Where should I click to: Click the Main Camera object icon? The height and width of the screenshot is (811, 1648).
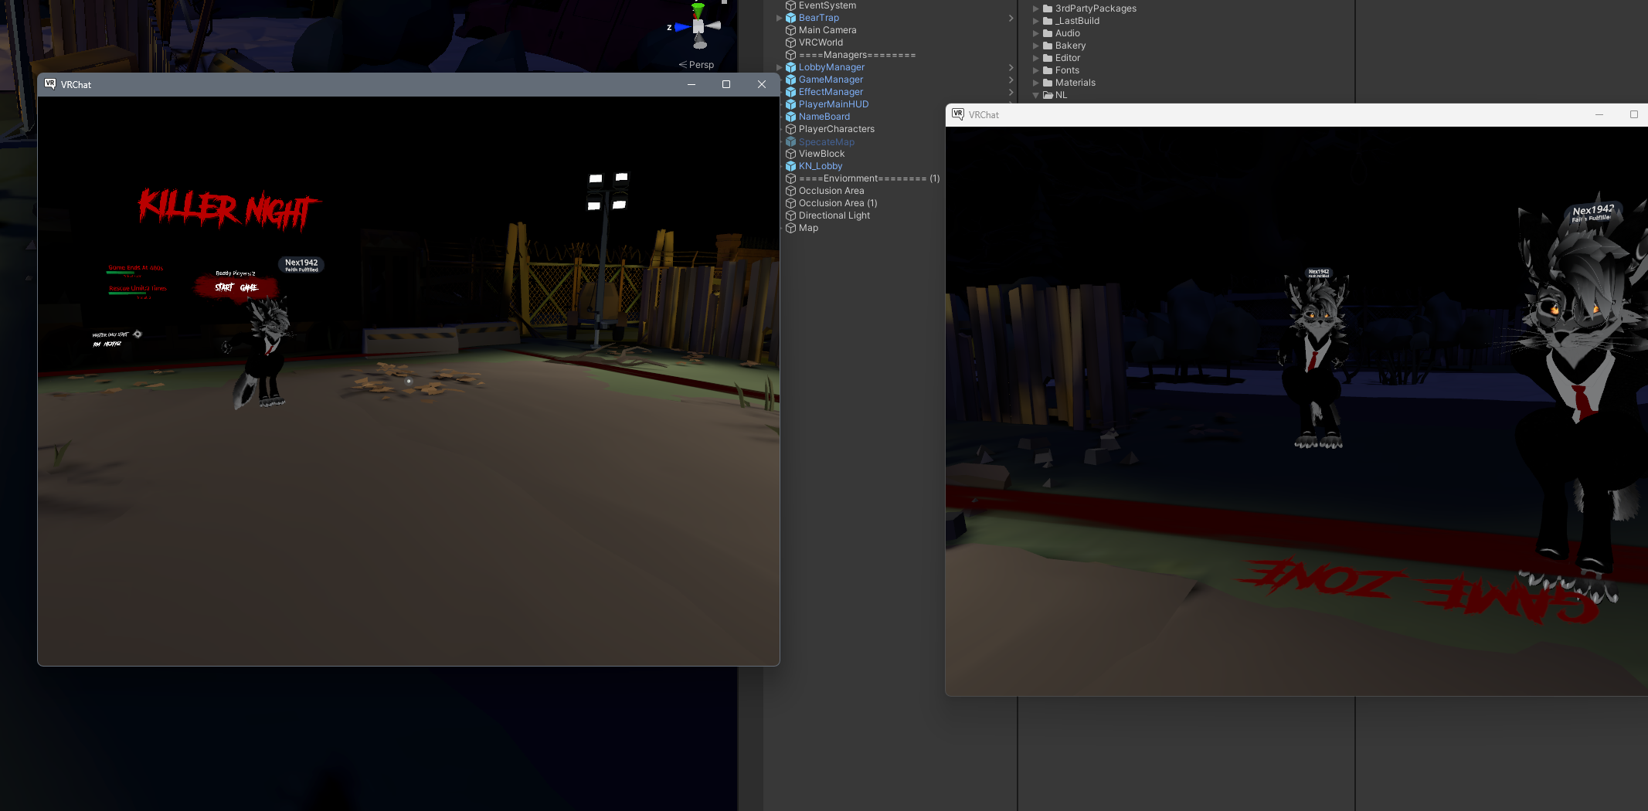coord(790,30)
